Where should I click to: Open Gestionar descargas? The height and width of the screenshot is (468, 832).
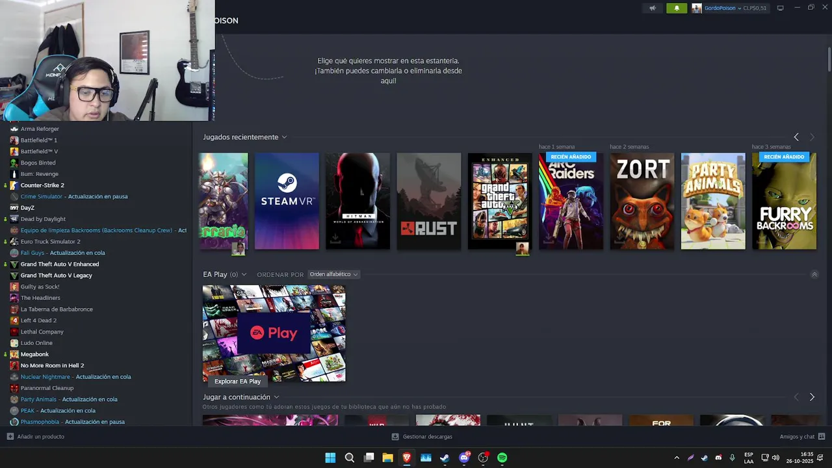coord(422,437)
